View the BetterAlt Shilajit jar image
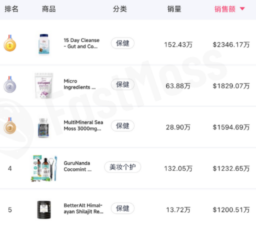256x228 pixels. (44, 210)
